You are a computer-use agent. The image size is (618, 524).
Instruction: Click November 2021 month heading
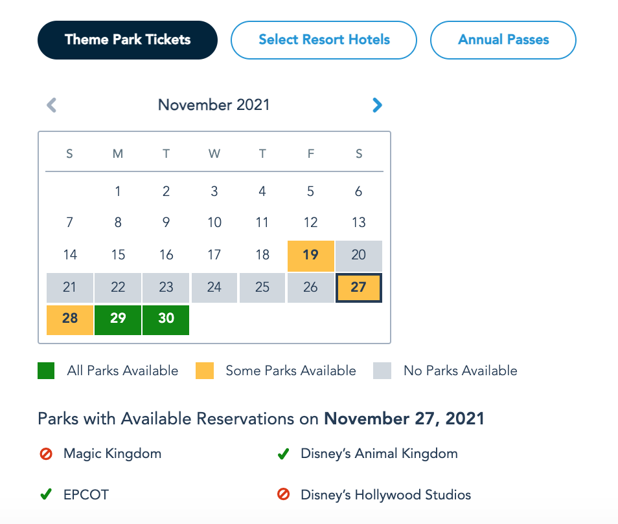(214, 105)
